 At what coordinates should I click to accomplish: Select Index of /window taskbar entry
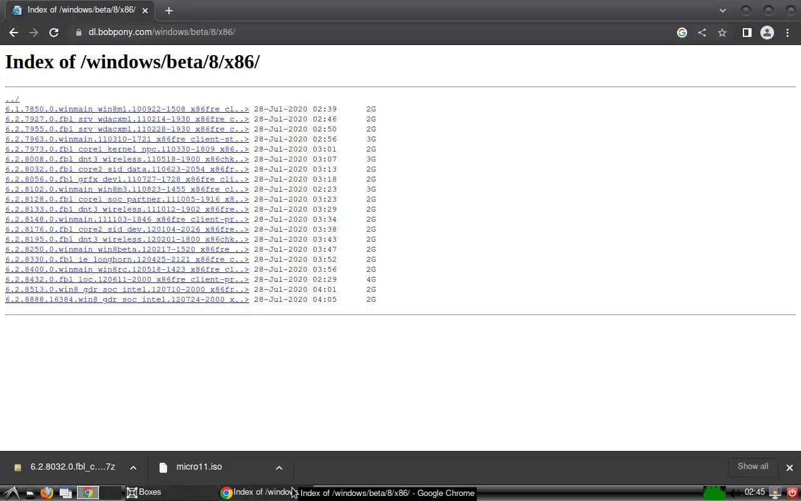tap(258, 492)
